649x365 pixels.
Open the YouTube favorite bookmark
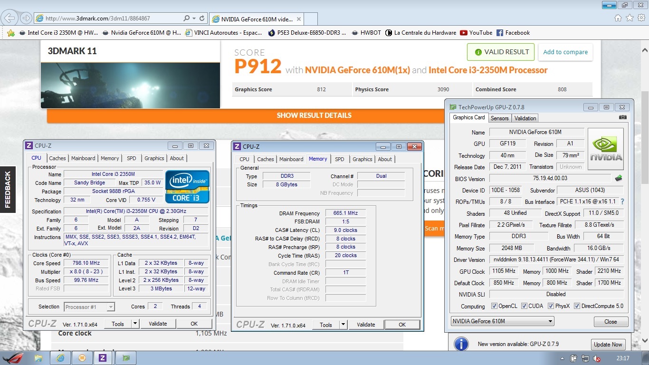[476, 33]
